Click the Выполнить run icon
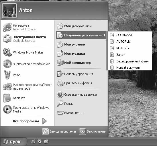This screenshot has width=157, height=146. [x=60, y=113]
